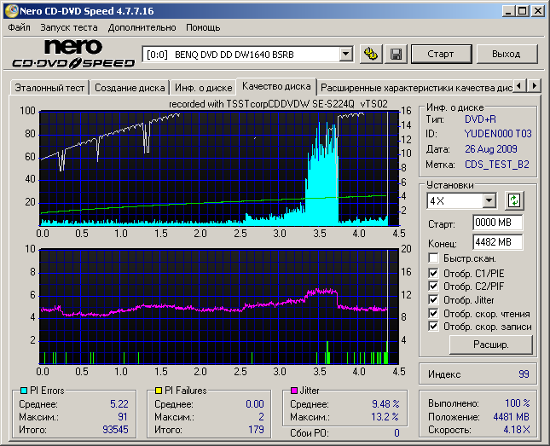Viewport: 550px width, 446px height.
Task: Open the Запуск теста menu
Action: pyautogui.click(x=69, y=27)
